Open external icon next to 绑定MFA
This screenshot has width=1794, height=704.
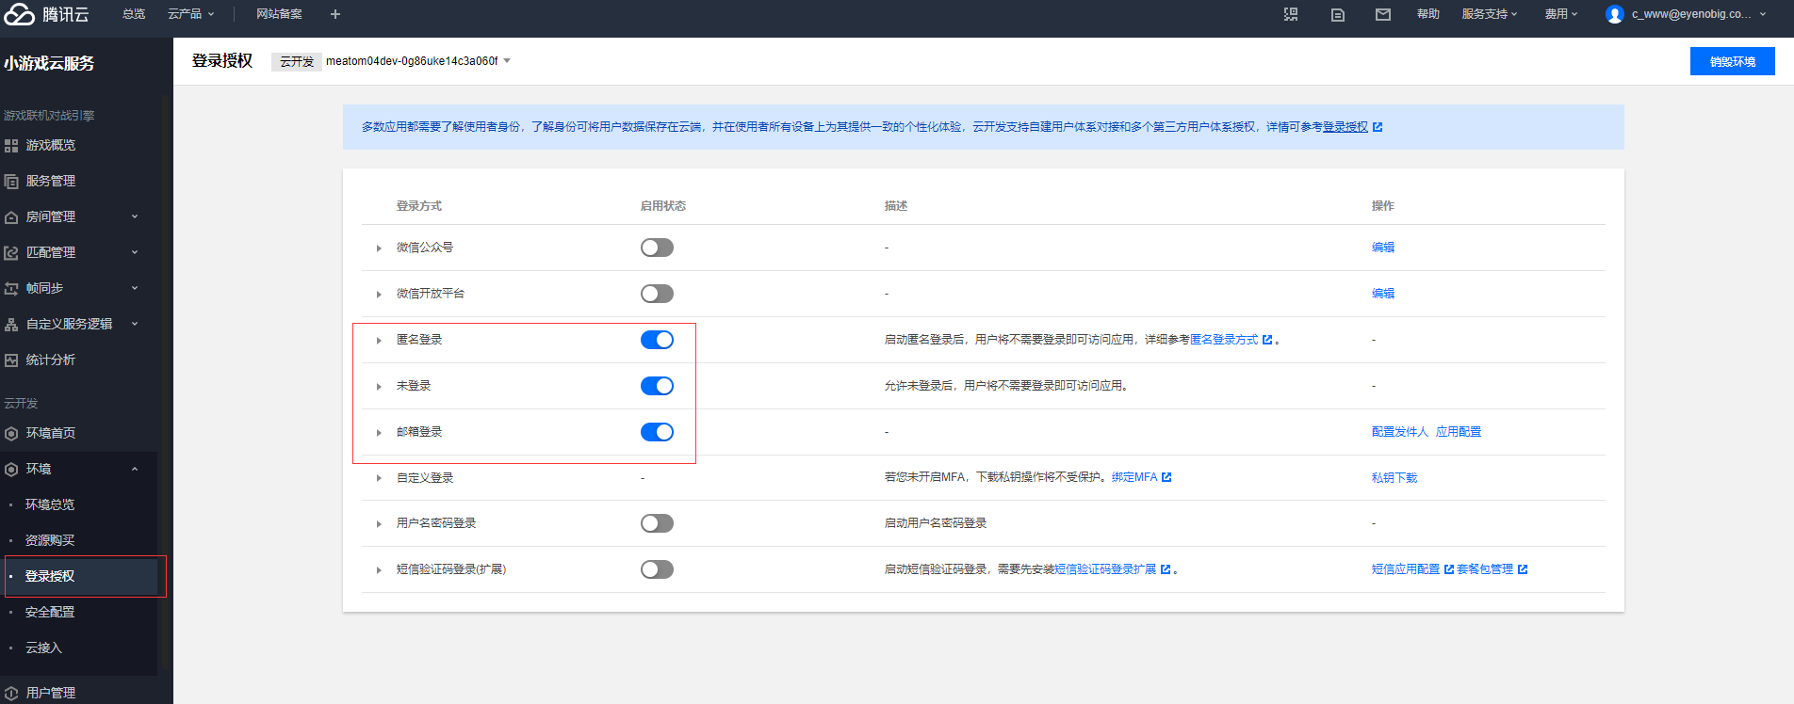pyautogui.click(x=1166, y=477)
